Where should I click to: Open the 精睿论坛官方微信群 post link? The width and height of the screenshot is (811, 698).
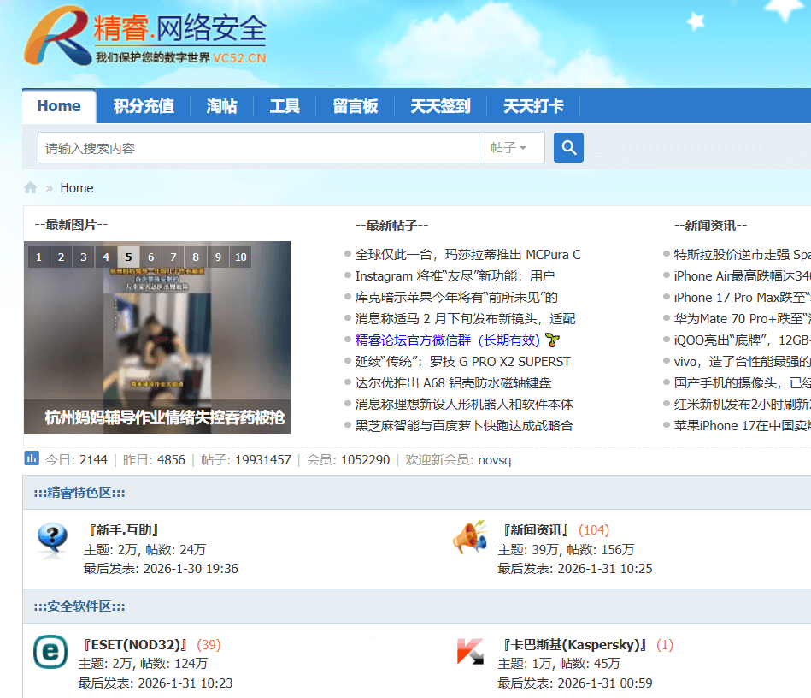point(448,340)
